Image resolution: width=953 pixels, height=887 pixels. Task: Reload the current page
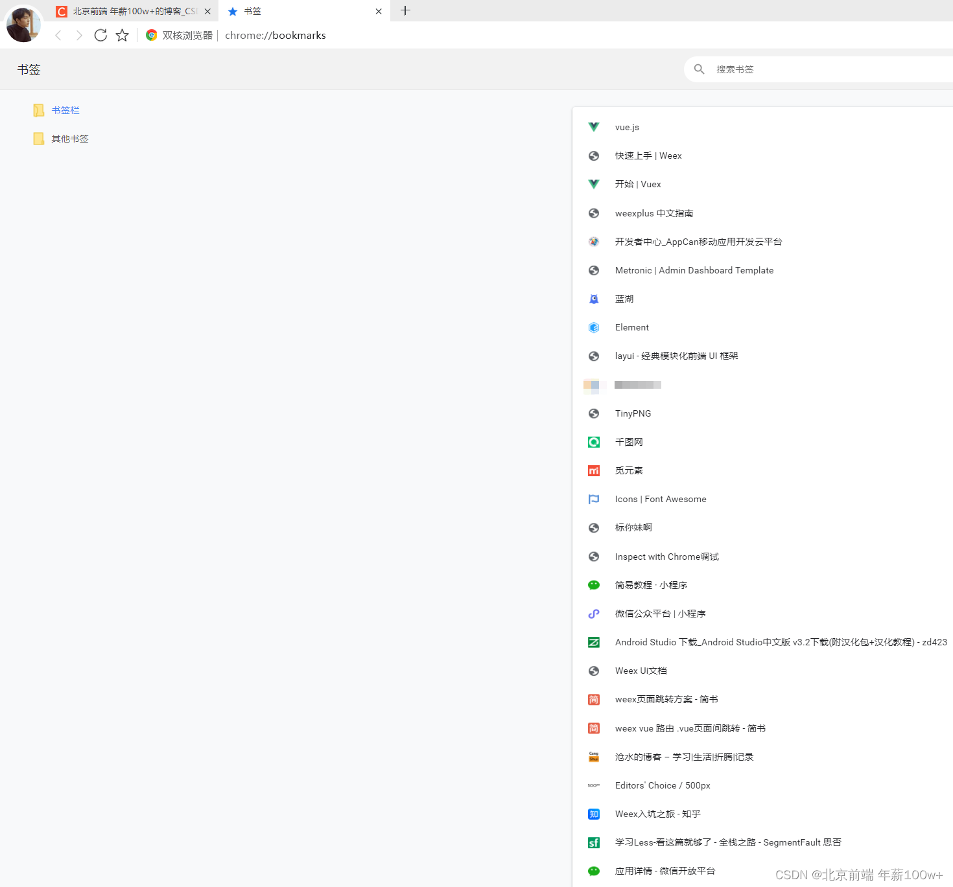click(x=100, y=35)
